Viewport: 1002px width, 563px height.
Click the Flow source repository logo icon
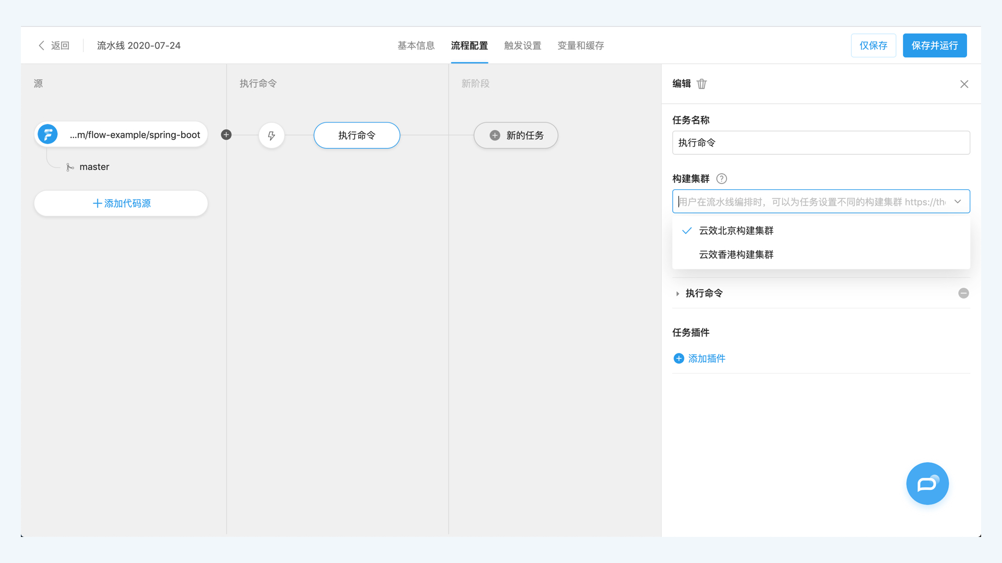coord(47,134)
